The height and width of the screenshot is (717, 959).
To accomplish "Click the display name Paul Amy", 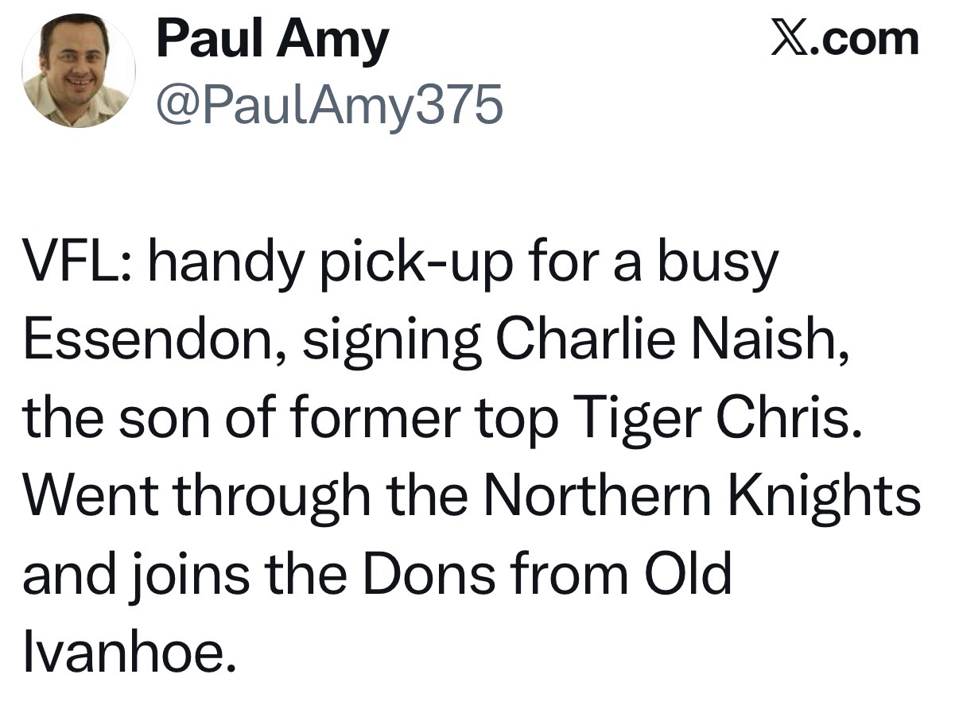I will click(x=272, y=40).
